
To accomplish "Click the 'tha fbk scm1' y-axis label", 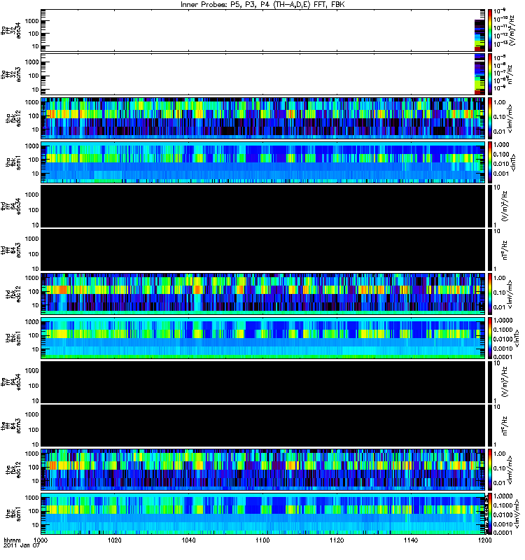I will click(x=13, y=162).
